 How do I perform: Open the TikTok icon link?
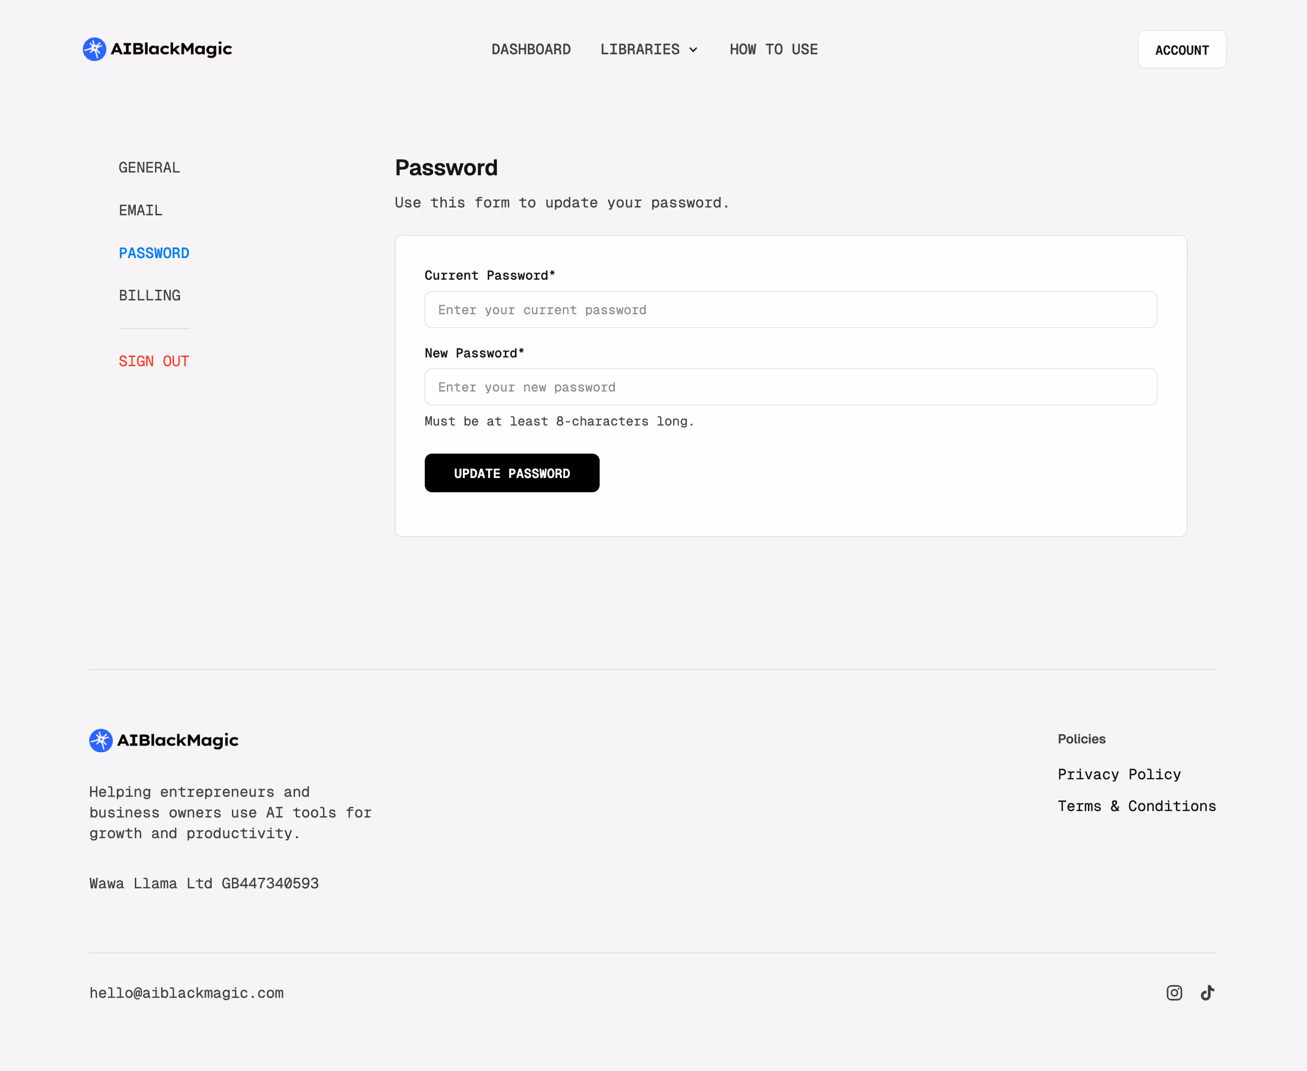tap(1207, 993)
